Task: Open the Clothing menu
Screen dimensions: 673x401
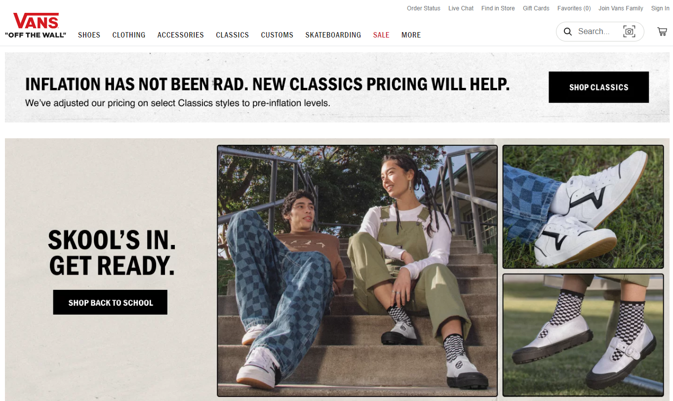Action: (x=129, y=35)
